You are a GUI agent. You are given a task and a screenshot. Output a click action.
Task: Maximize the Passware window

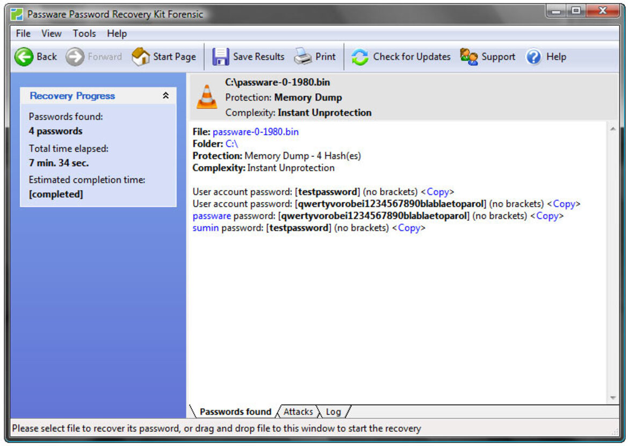click(576, 11)
